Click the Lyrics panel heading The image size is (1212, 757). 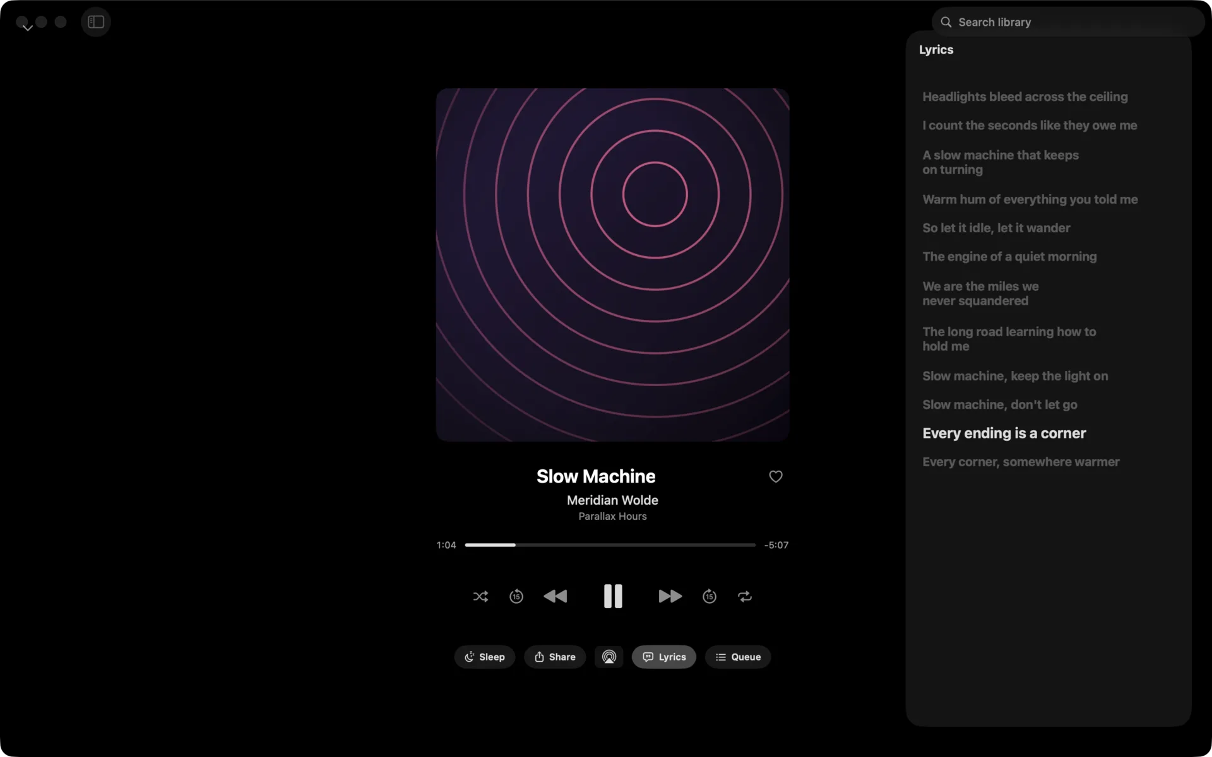tap(936, 50)
